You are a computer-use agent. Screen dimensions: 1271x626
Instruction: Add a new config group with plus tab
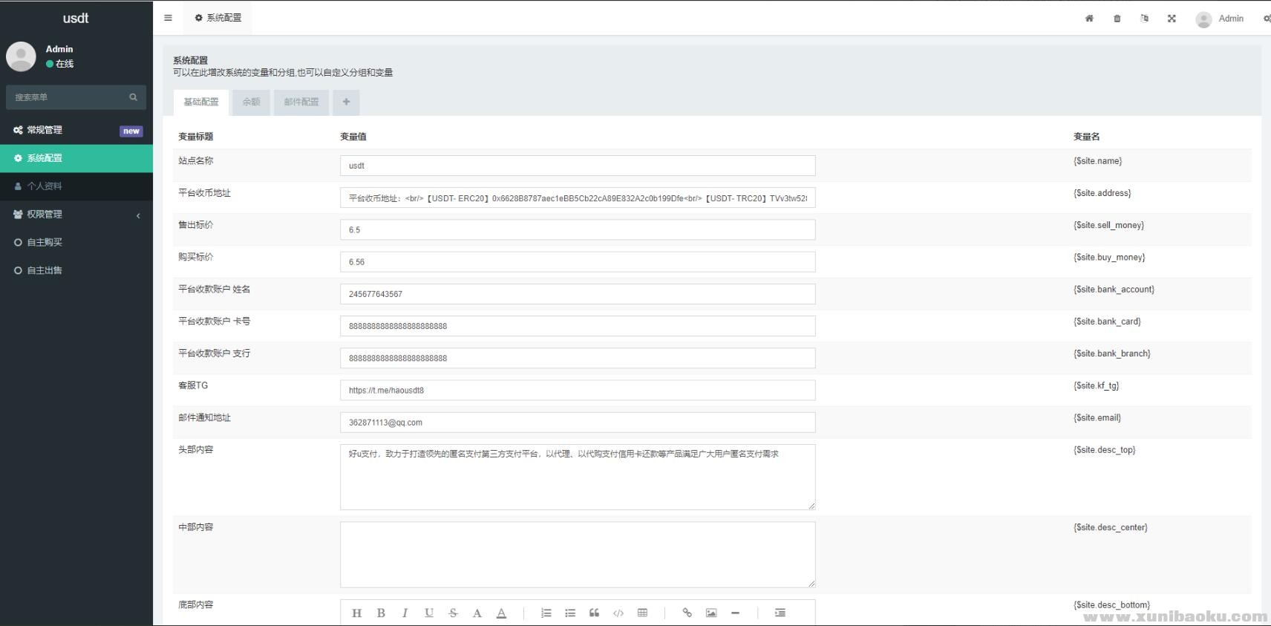346,102
